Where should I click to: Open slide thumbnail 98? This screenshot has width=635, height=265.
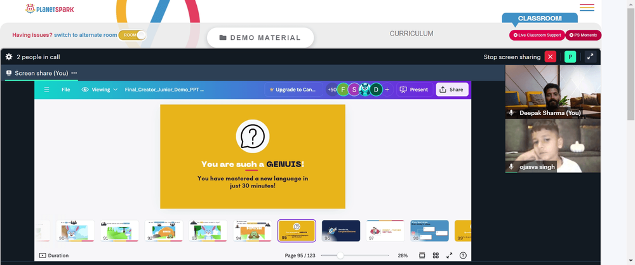[x=430, y=231]
